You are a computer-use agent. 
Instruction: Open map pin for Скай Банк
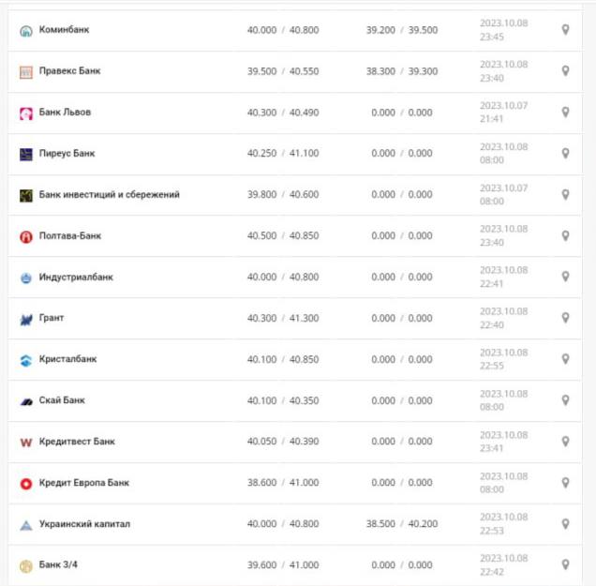[x=565, y=400]
